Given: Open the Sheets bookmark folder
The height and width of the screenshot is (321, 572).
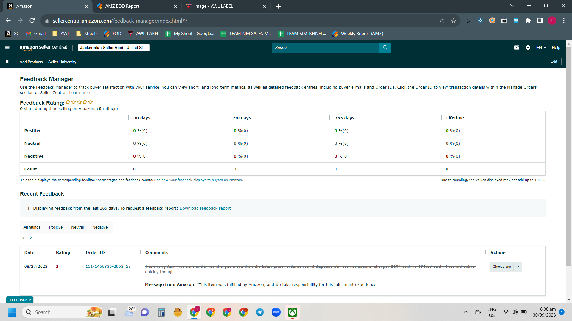Looking at the screenshot, I should pyautogui.click(x=87, y=34).
